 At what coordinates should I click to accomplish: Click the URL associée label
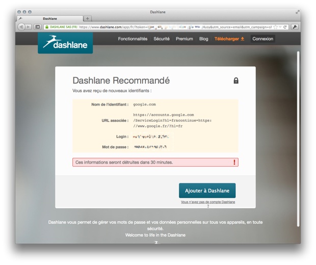[x=115, y=120]
